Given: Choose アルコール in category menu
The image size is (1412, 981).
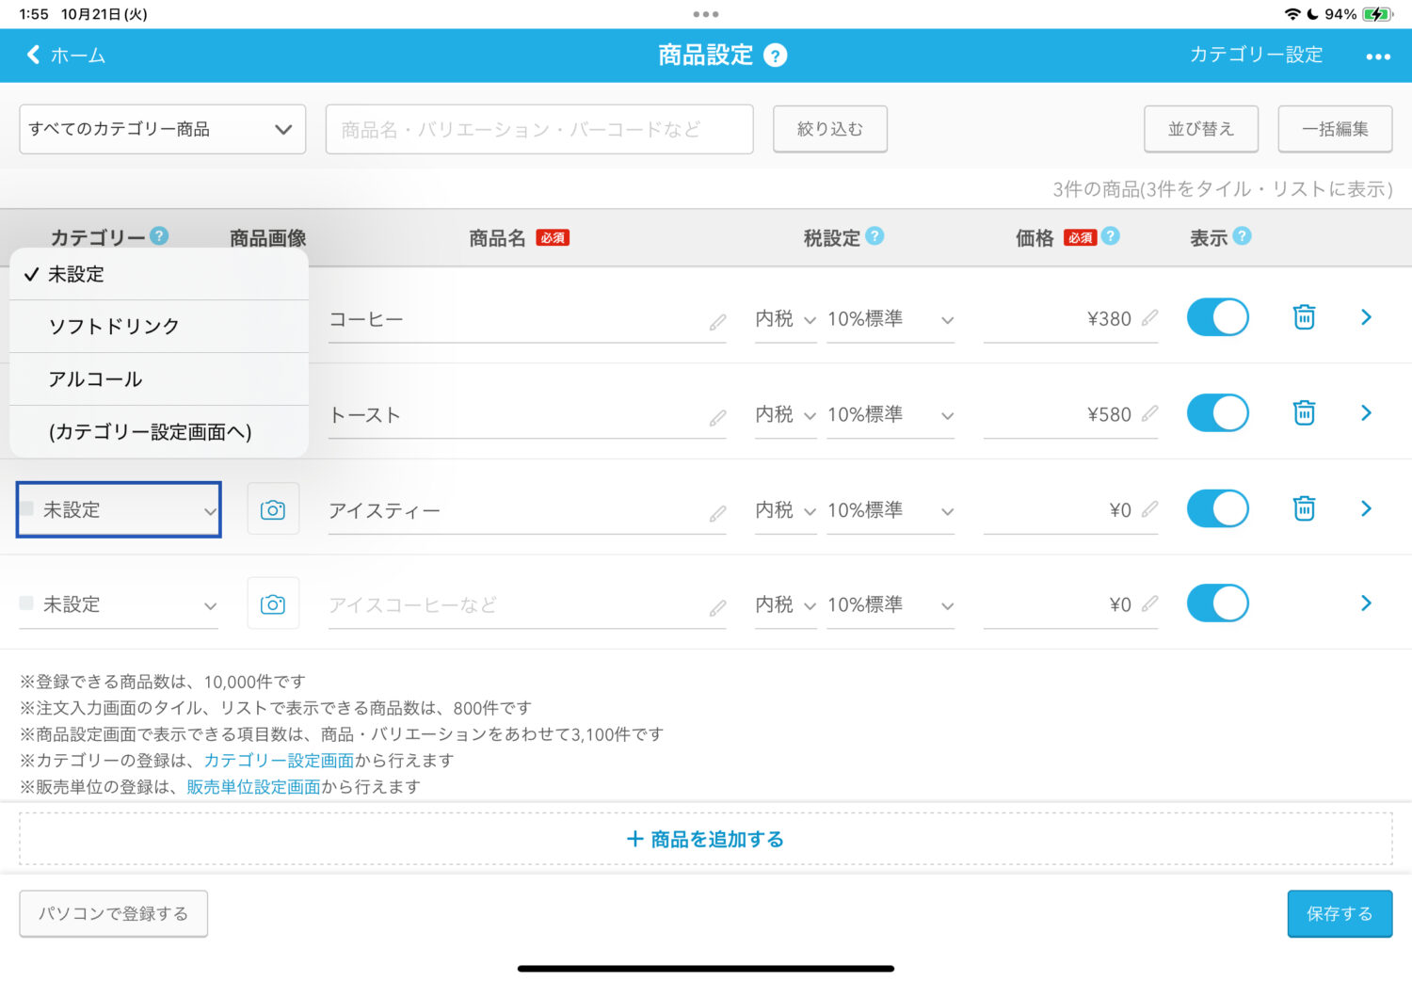Looking at the screenshot, I should 95,379.
